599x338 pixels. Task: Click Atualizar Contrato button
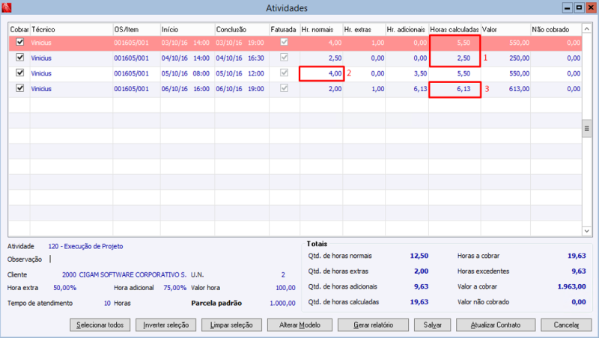pyautogui.click(x=496, y=325)
